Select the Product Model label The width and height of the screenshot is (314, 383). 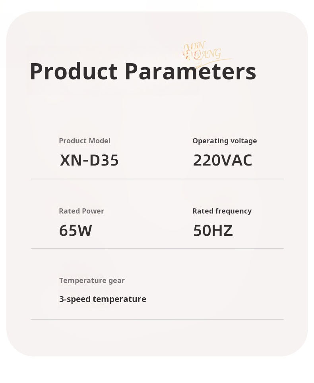pyautogui.click(x=85, y=140)
